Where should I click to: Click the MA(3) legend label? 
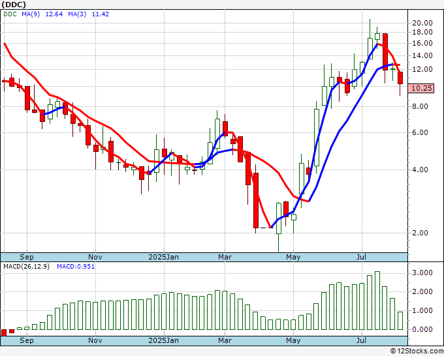pyautogui.click(x=77, y=14)
